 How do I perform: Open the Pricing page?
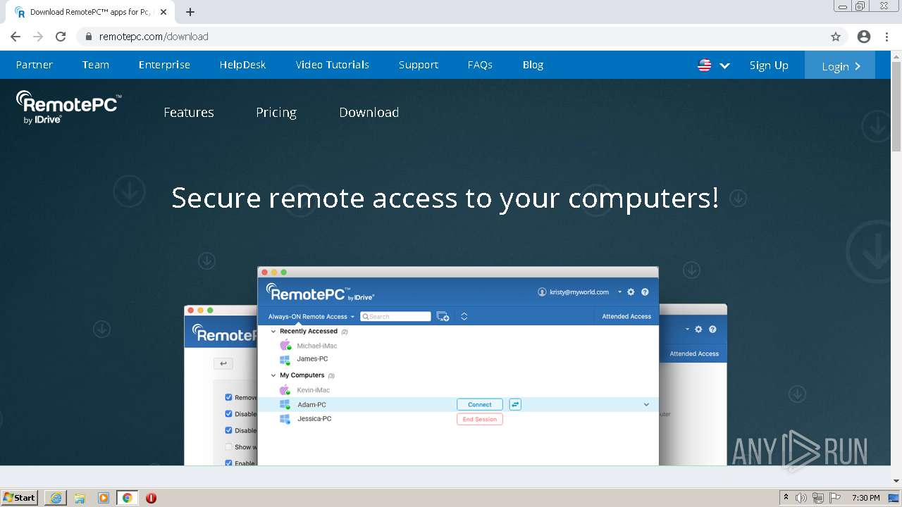pos(276,113)
